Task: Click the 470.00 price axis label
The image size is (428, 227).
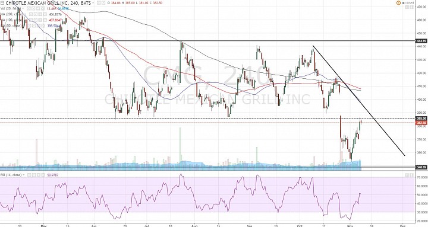Action: click(421, 7)
